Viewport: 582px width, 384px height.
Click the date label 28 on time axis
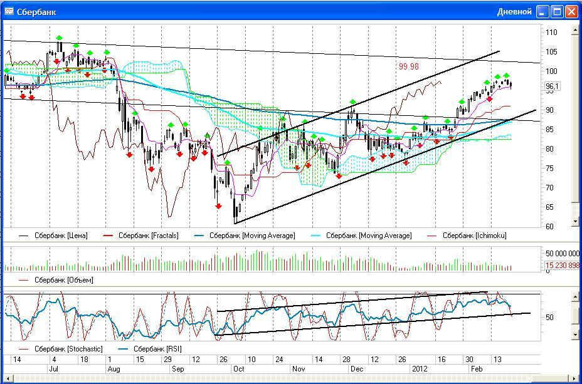click(x=346, y=360)
